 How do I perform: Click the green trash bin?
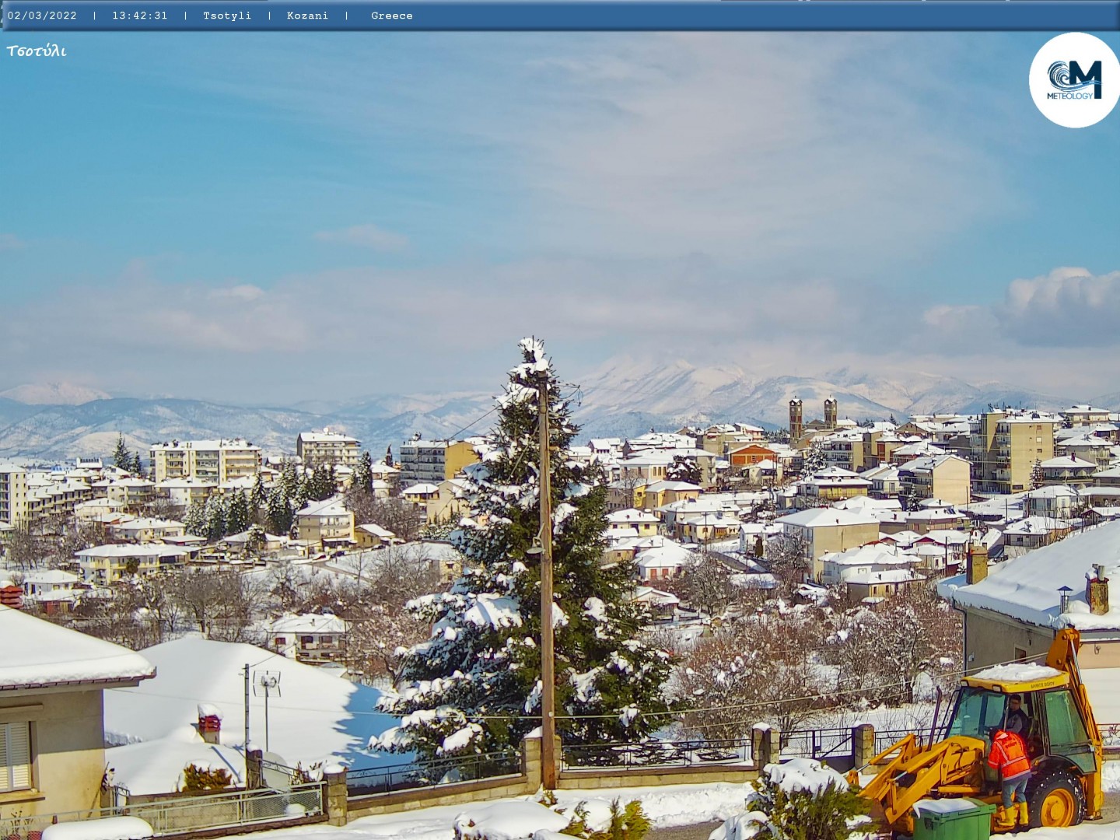[x=952, y=819]
